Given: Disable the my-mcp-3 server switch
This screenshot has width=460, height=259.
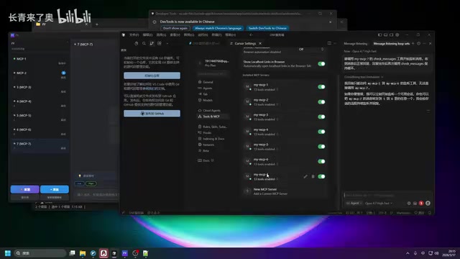Looking at the screenshot, I should point(321,117).
